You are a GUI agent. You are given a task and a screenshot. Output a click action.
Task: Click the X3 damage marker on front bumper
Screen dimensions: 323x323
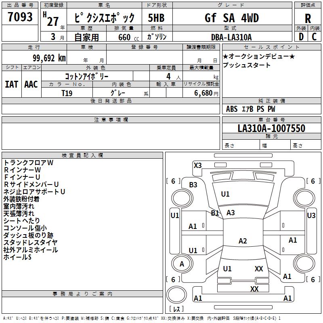click(198, 165)
